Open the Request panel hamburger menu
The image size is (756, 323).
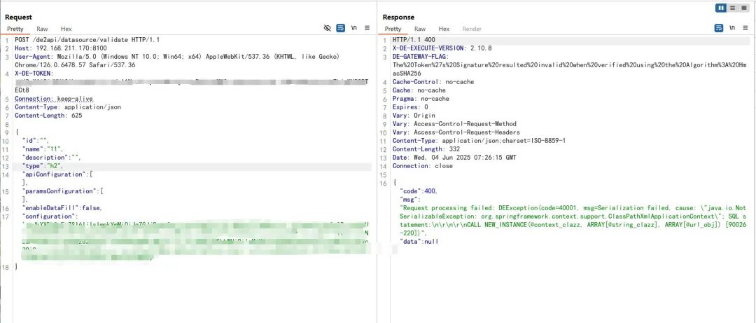pyautogui.click(x=367, y=29)
